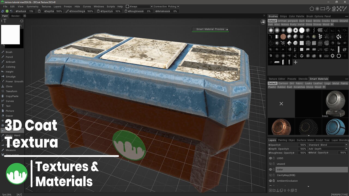The width and height of the screenshot is (349, 196).
Task: Click the brush settings gear icon
Action: 329,9
